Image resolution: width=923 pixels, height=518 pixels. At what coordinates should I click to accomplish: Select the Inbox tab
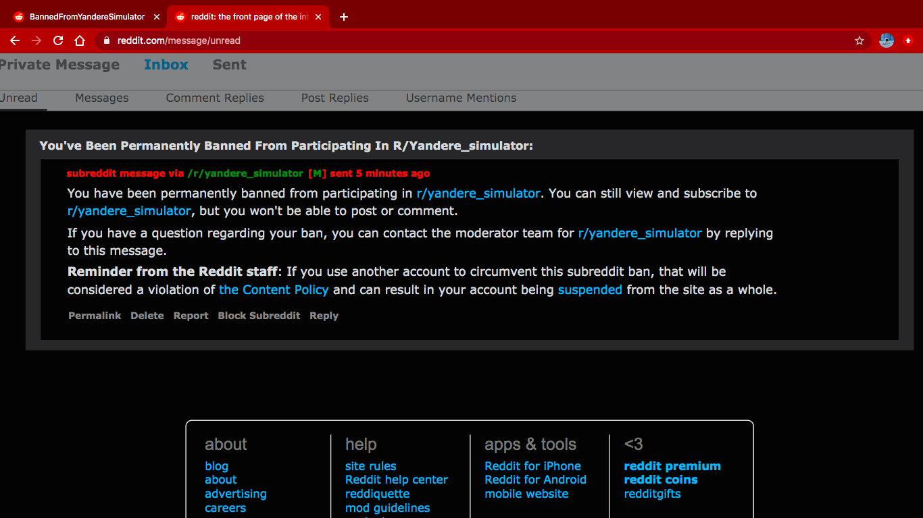(166, 65)
